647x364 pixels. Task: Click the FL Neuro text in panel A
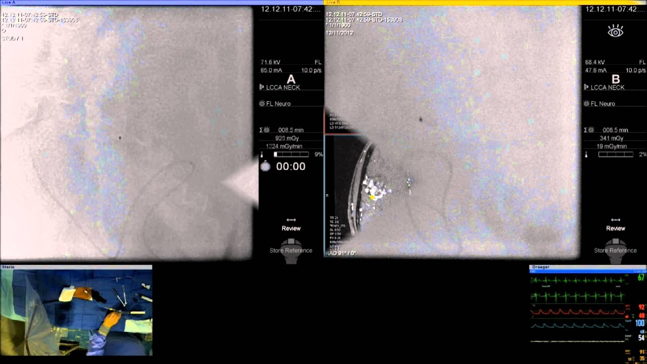(x=279, y=104)
